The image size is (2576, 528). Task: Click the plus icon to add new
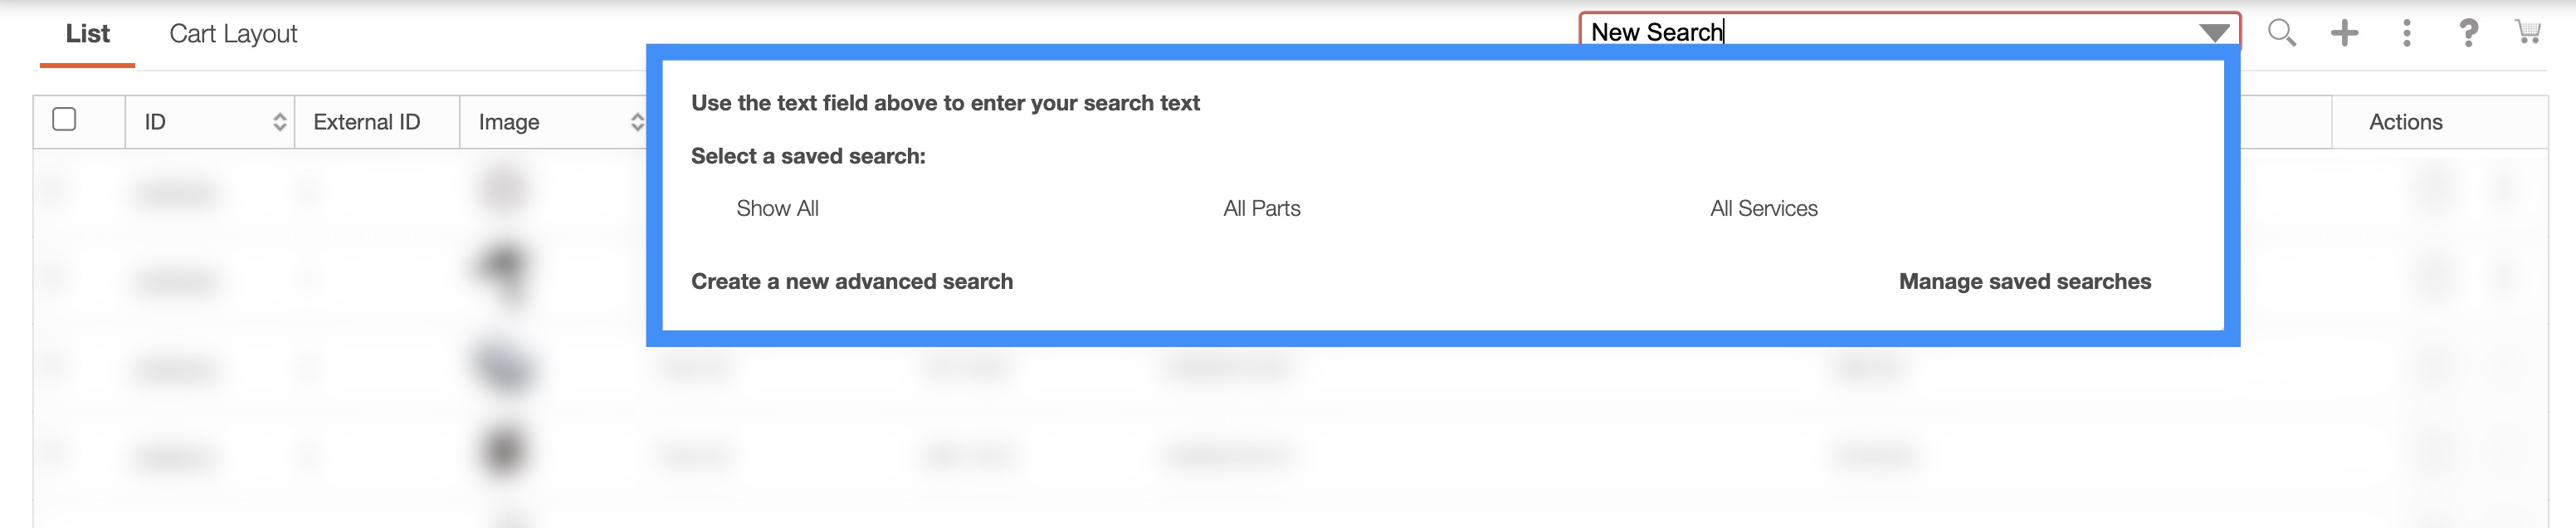tap(2344, 33)
